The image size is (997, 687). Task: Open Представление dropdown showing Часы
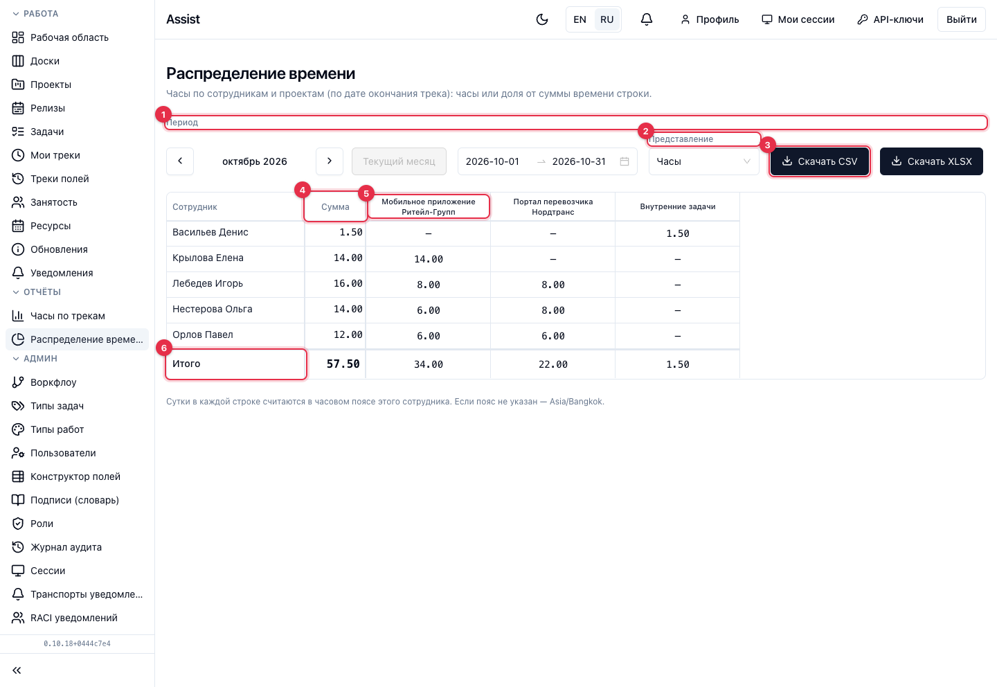[x=704, y=161]
